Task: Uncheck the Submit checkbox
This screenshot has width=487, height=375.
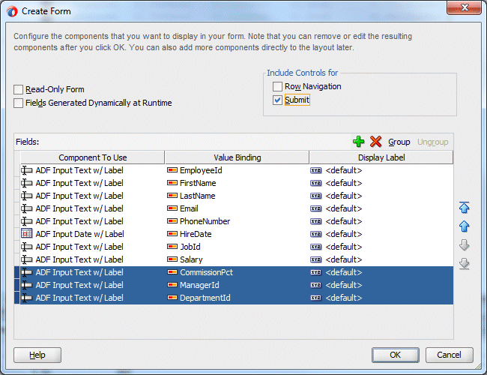Action: click(277, 100)
